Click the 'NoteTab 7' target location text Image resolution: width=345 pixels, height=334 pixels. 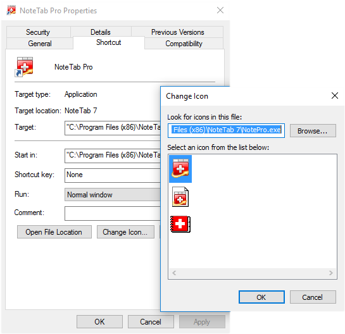pos(81,111)
